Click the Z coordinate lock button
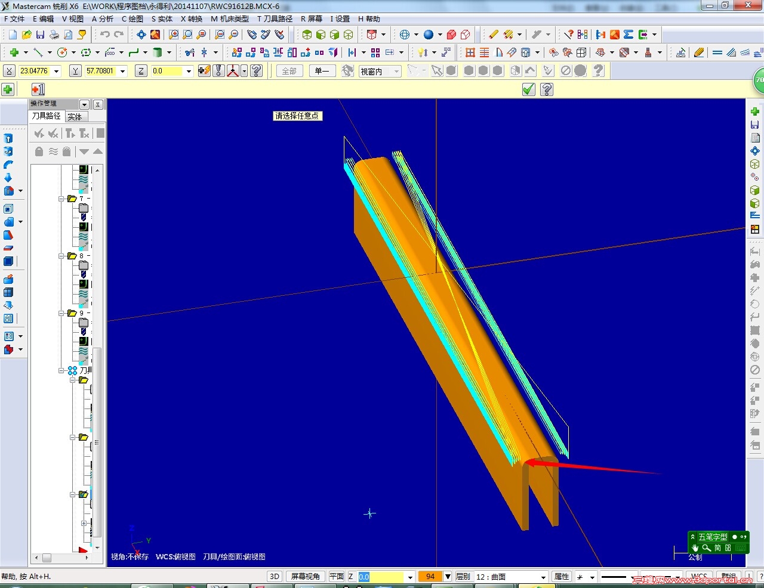The width and height of the screenshot is (764, 588). click(x=141, y=71)
